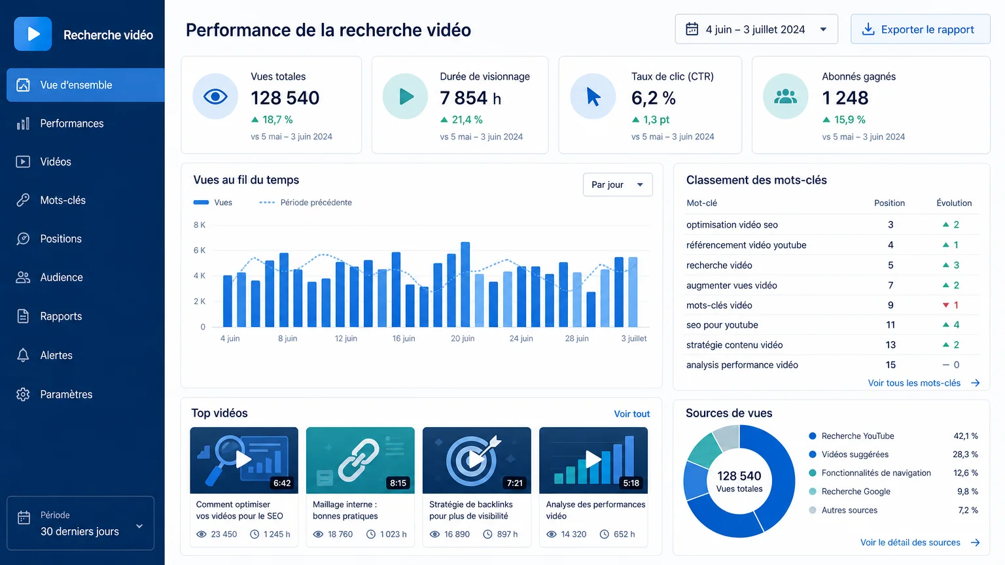
Task: Click the 'Évolution' column header
Action: [x=954, y=203]
